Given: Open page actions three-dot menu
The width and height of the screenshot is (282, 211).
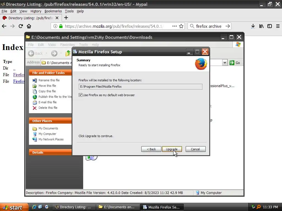Looking at the screenshot, I should [x=174, y=26].
